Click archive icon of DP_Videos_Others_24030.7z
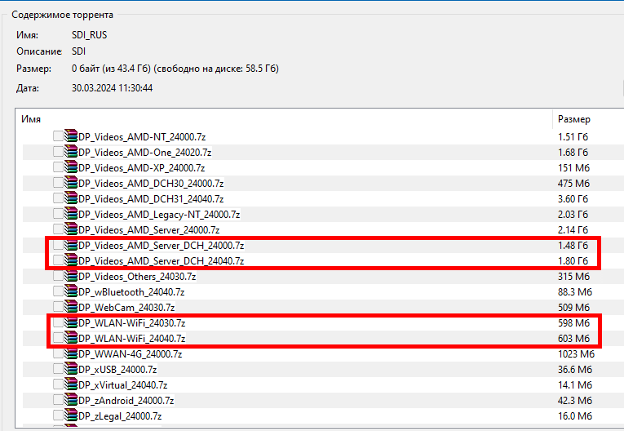The image size is (624, 431). point(71,276)
